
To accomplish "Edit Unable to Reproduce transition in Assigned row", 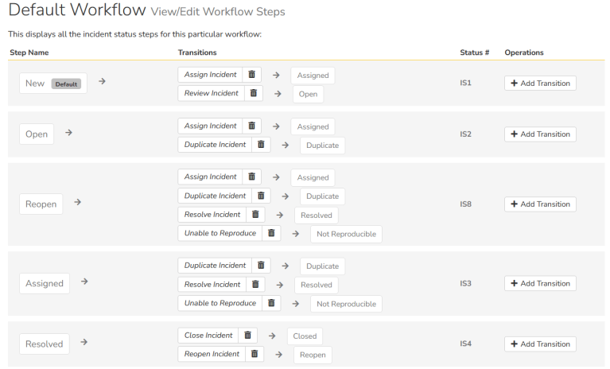I will (x=220, y=303).
